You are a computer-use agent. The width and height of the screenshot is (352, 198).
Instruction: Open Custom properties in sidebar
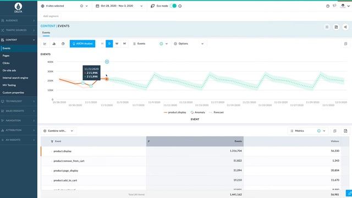[19, 93]
